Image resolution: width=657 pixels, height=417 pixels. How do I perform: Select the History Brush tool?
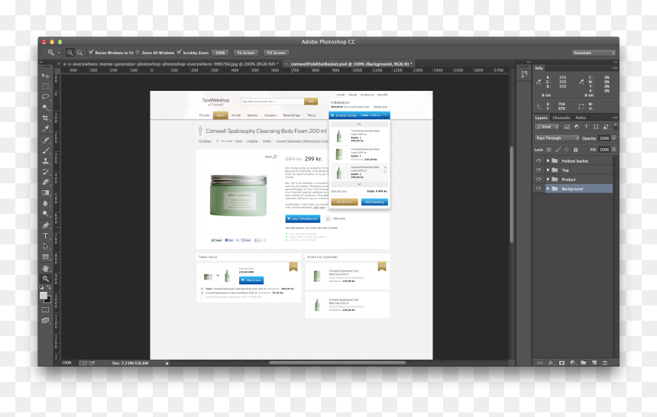(45, 171)
